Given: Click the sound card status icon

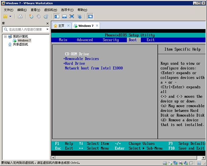Looking at the screenshot, I should click(186, 163).
